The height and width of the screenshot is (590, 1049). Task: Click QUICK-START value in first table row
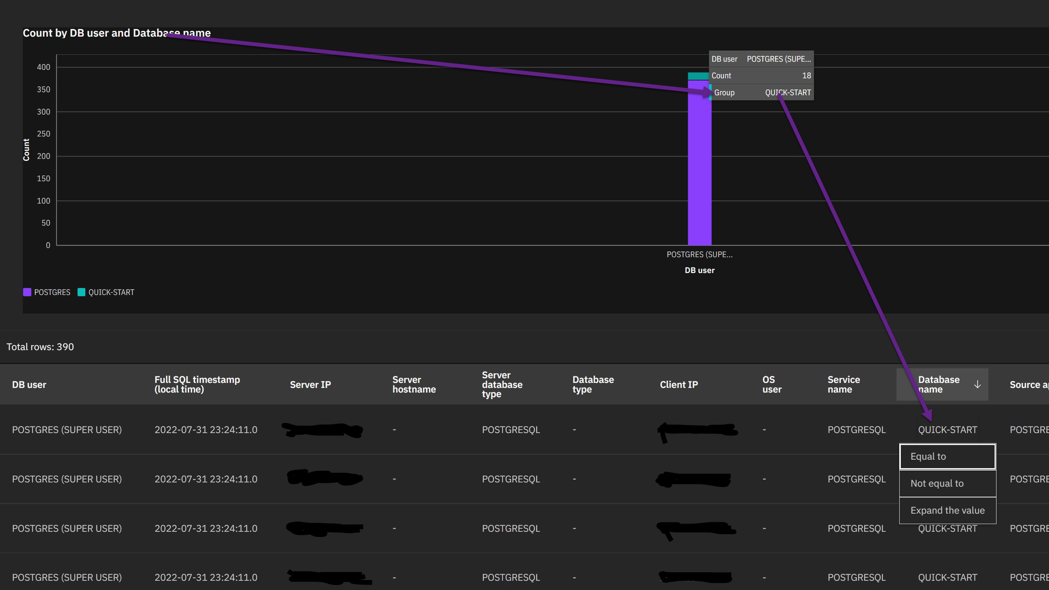[947, 430]
